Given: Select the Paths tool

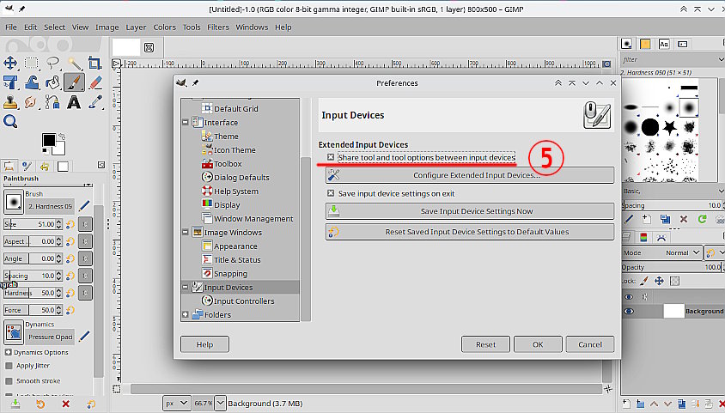Looking at the screenshot, I should [x=52, y=102].
